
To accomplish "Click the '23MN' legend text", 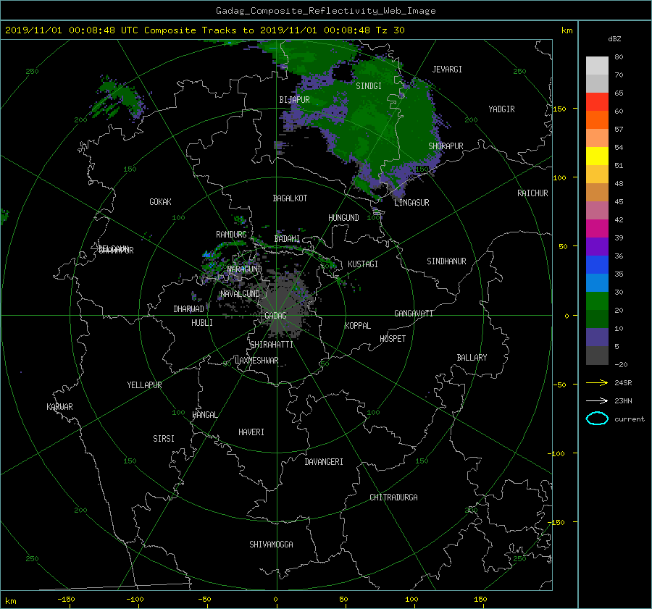I will [x=623, y=400].
